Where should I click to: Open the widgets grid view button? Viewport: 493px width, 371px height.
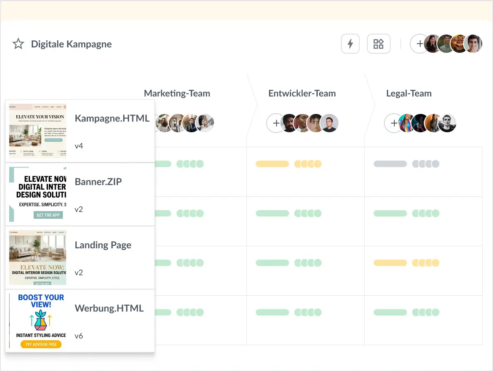(378, 44)
